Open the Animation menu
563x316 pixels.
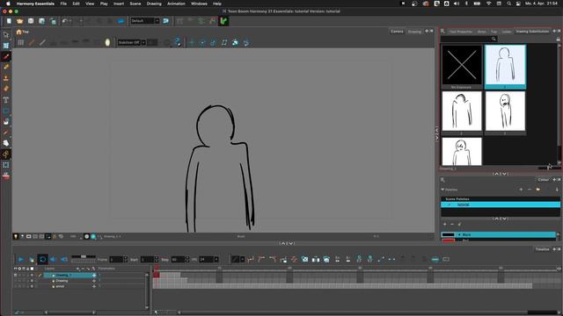point(176,4)
